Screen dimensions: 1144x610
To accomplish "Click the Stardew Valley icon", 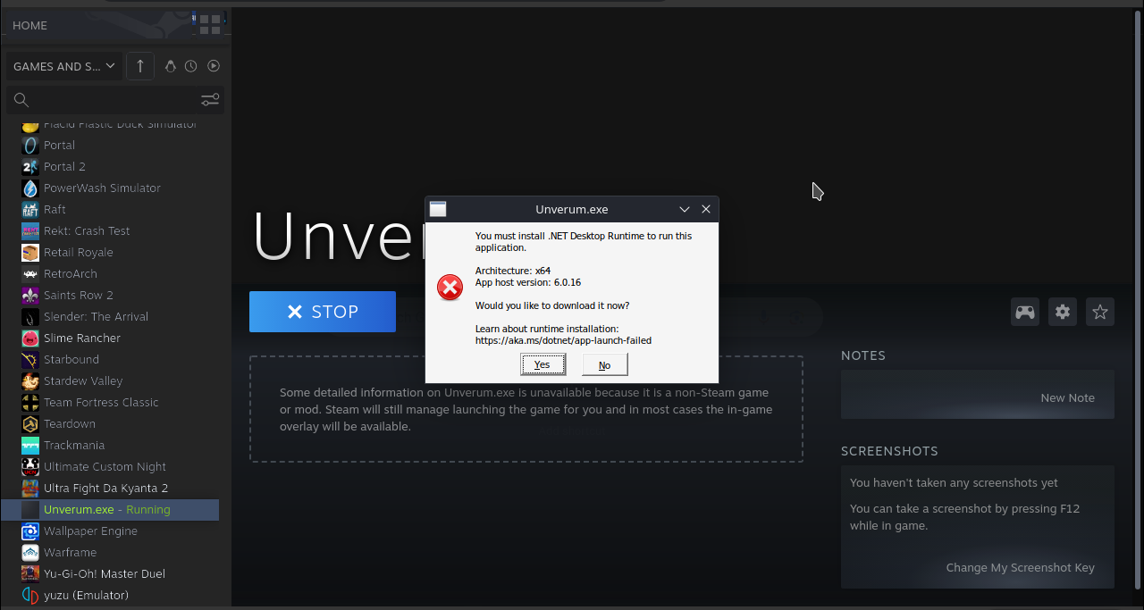I will point(30,380).
